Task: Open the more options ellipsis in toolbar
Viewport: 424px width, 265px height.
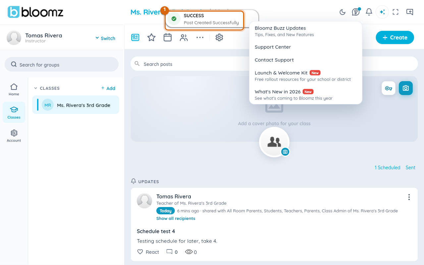Action: pos(200,37)
